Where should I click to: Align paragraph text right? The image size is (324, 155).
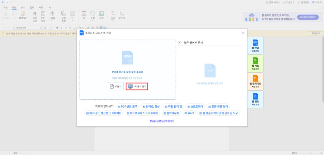pyautogui.click(x=97, y=28)
